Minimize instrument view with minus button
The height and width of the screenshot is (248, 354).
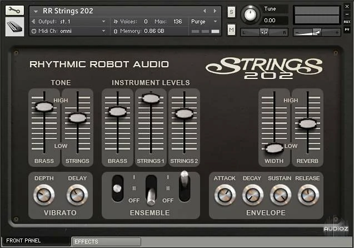click(x=347, y=14)
